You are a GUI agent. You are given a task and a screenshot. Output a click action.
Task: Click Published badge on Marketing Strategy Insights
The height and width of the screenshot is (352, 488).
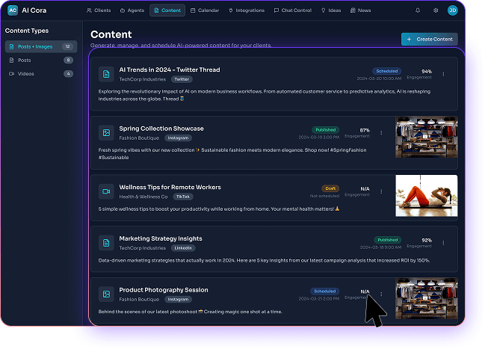click(x=387, y=240)
